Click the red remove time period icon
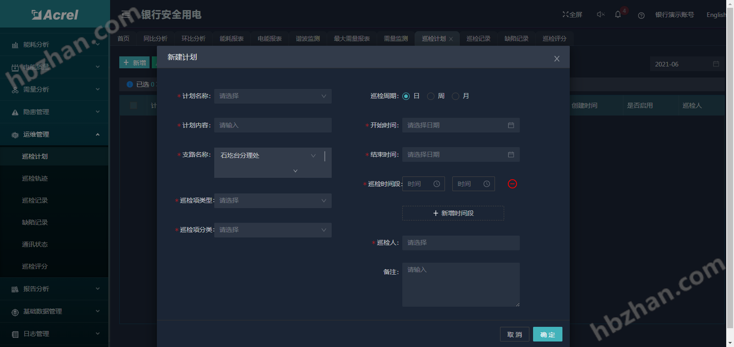 point(512,184)
